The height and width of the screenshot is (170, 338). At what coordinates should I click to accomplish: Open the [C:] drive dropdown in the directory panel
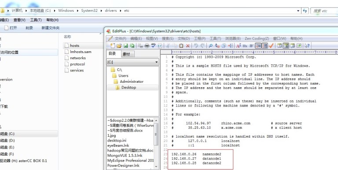(x=157, y=62)
